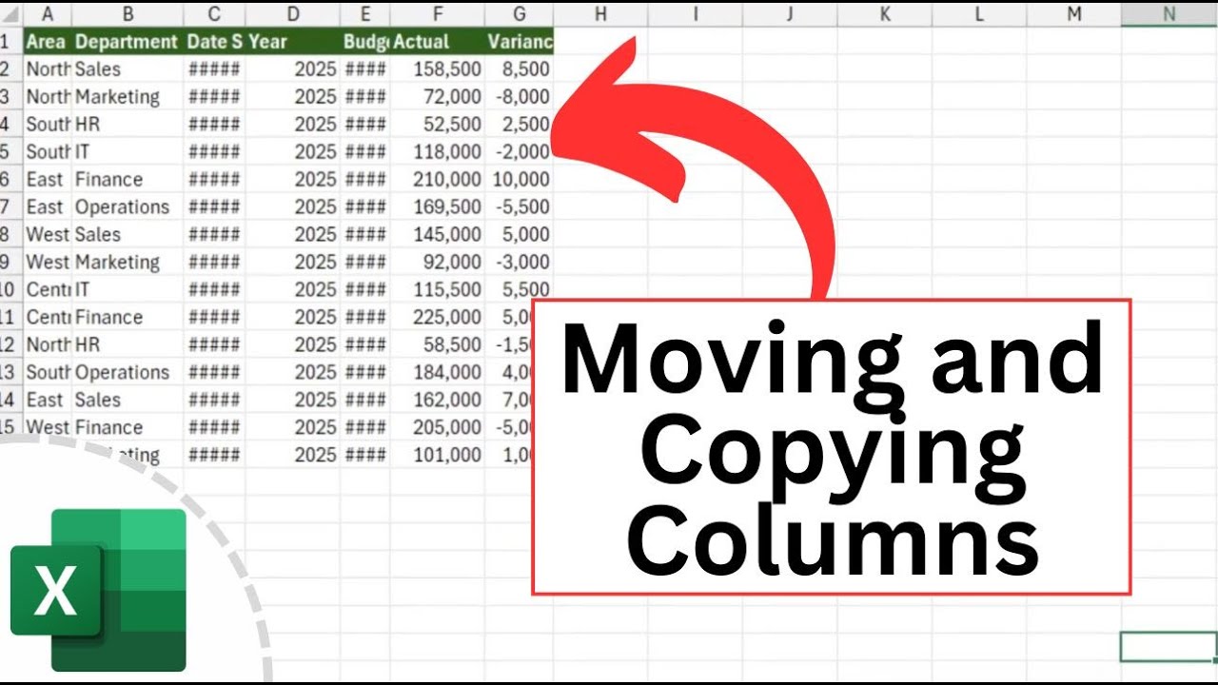
Task: Click Operations cell in the 169,500 row
Action: pos(128,206)
